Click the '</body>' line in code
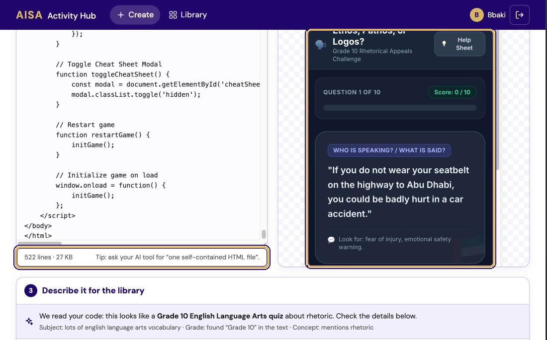The width and height of the screenshot is (547, 340). [x=38, y=226]
